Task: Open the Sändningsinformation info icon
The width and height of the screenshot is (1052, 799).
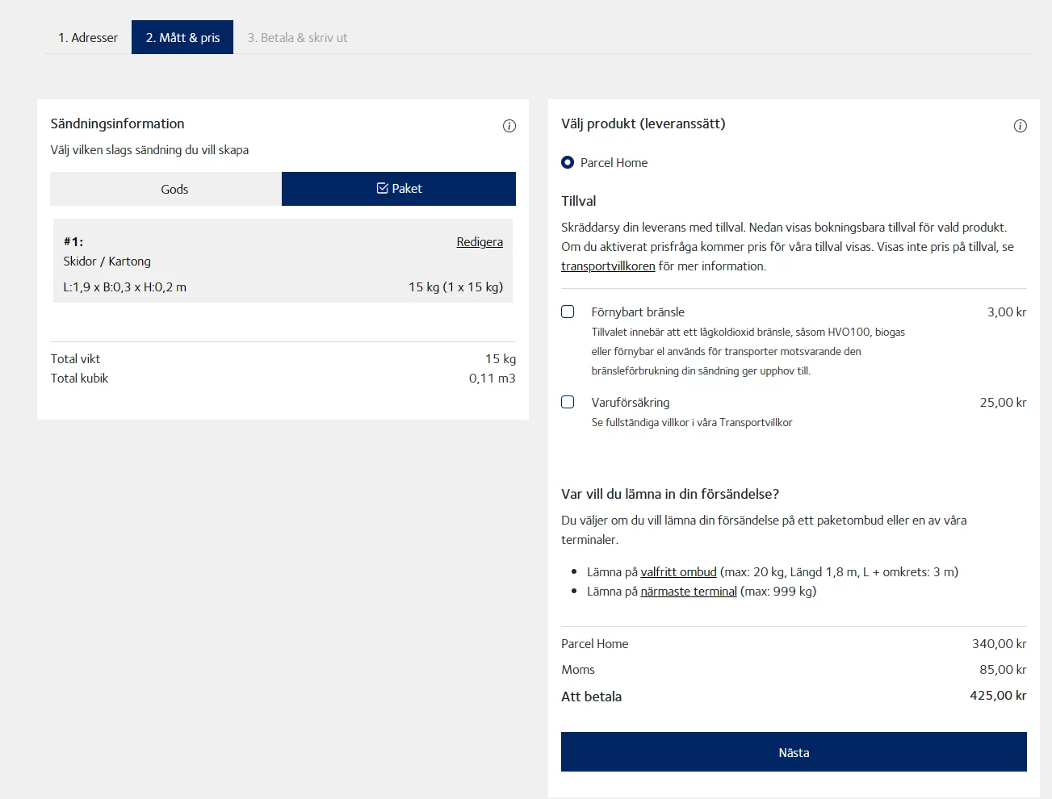Action: tap(509, 126)
